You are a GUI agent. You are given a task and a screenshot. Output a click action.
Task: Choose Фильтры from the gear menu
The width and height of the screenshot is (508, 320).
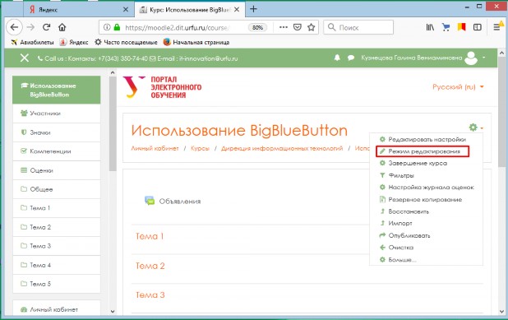pyautogui.click(x=401, y=175)
